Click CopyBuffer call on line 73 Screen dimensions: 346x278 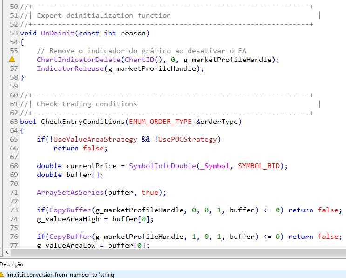click(70, 210)
